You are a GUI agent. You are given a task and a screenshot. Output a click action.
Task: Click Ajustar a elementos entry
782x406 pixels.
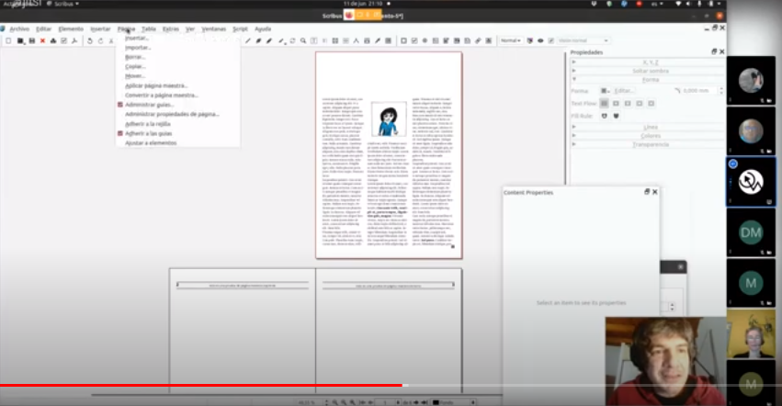pyautogui.click(x=151, y=143)
